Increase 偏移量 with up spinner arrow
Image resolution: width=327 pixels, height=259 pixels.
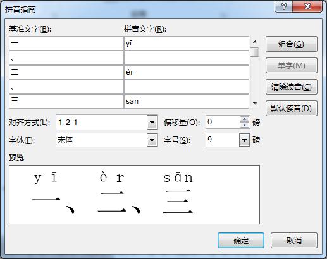coord(245,119)
